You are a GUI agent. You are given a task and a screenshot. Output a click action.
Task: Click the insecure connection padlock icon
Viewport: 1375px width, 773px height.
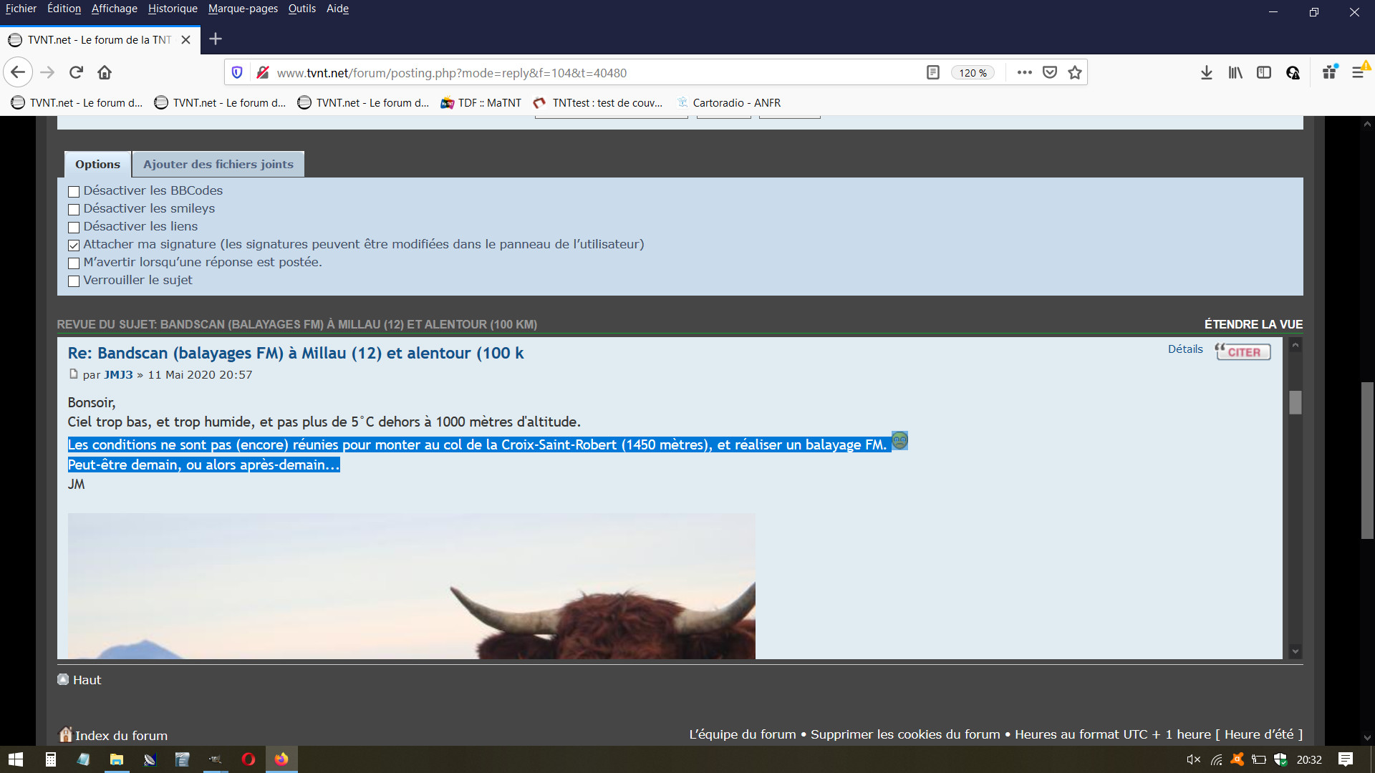coord(263,72)
